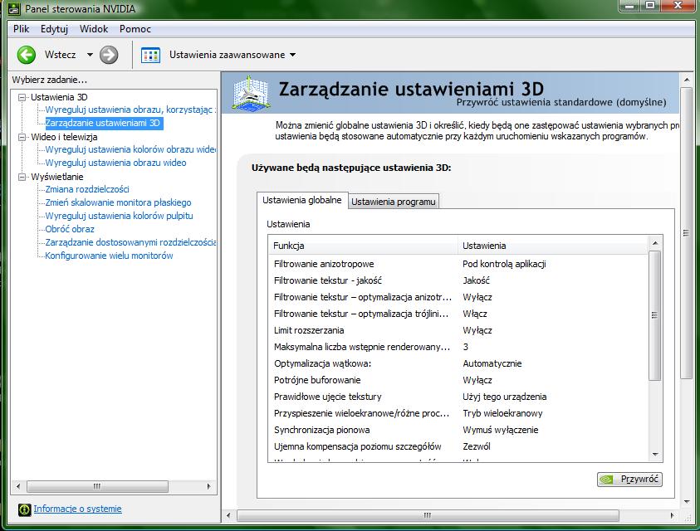Click the Tryb wieloekranowy value
The image size is (700, 531).
[502, 413]
